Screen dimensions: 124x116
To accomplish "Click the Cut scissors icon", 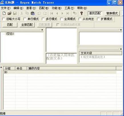I will 22,13.
